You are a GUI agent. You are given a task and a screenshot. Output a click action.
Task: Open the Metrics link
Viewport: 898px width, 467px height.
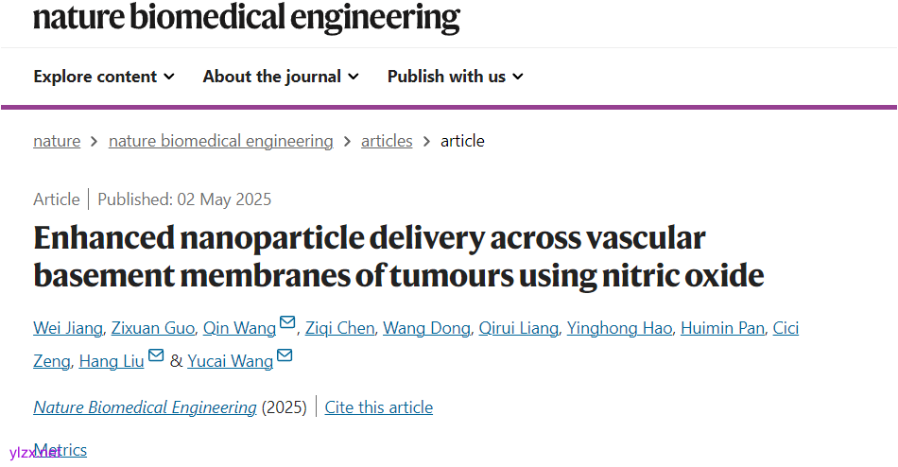click(x=60, y=450)
